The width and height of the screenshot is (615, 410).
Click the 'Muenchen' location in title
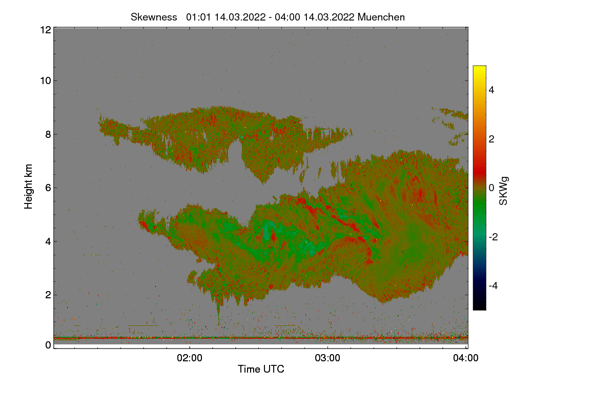coord(381,17)
